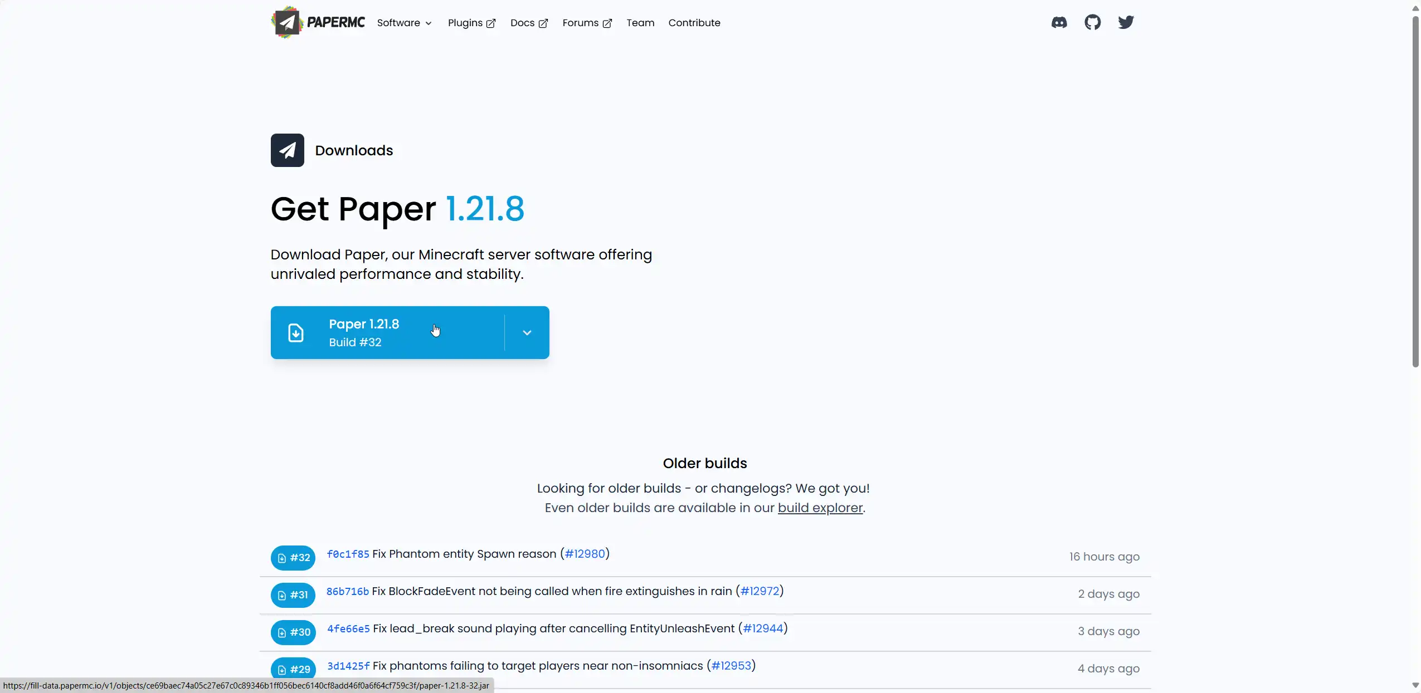Open the Docs menu item

529,23
